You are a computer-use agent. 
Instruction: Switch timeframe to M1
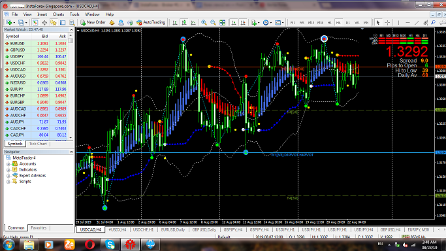[293, 22]
